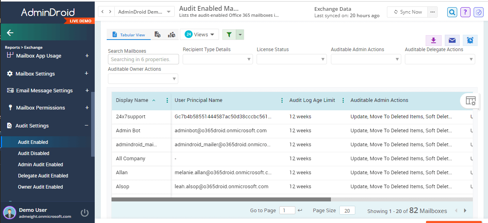Open the help question mark icon
Image resolution: width=488 pixels, height=223 pixels.
[x=465, y=12]
